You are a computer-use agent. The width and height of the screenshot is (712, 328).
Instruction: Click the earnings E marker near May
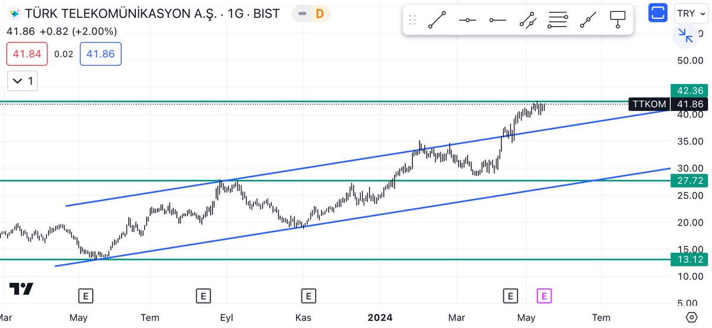(x=86, y=295)
